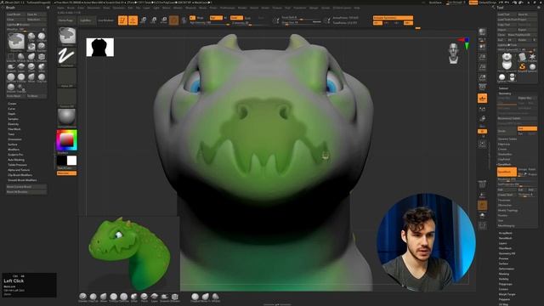544x306 pixels.
Task: Expand the Subtool section in Tool panel
Action: pos(503,88)
